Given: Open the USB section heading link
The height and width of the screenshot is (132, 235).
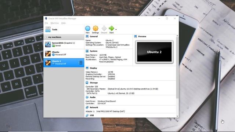Looking at the screenshot, I should 92,115.
